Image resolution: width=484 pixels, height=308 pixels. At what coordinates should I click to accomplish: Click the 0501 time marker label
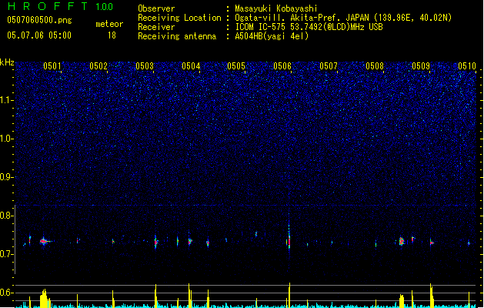(52, 66)
